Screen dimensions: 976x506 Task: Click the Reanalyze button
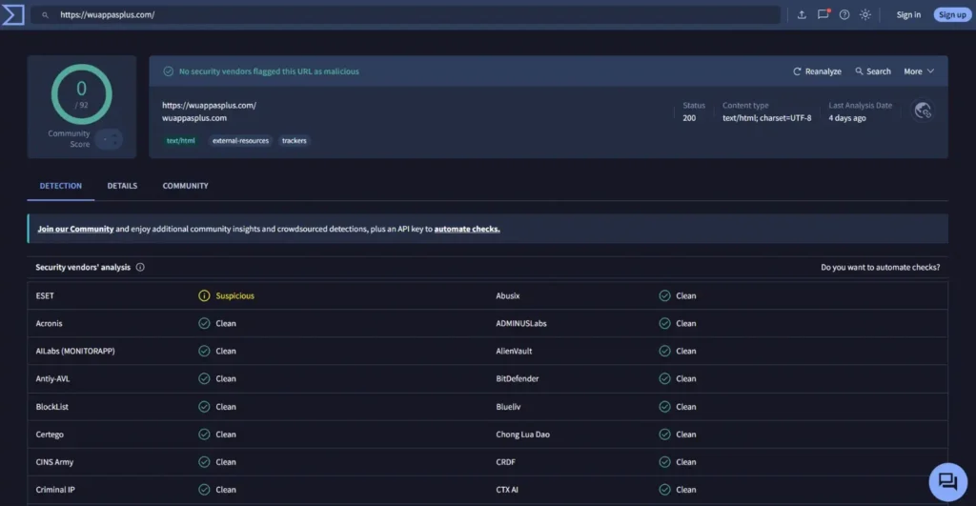[x=817, y=71]
